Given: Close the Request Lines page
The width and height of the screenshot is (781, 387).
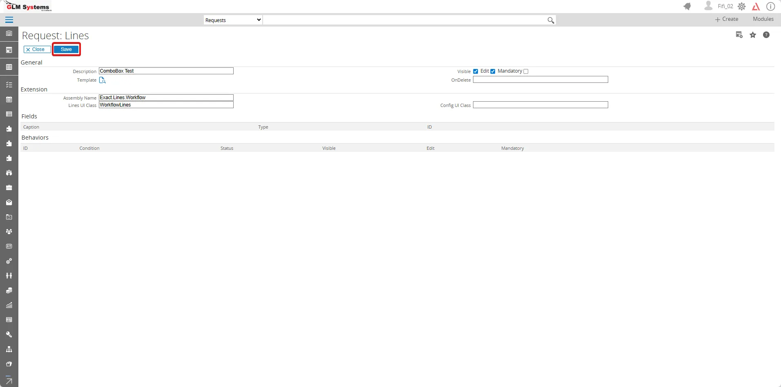Looking at the screenshot, I should (x=37, y=49).
